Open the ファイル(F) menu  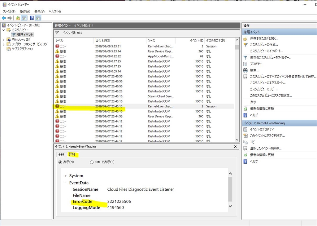click(9, 11)
